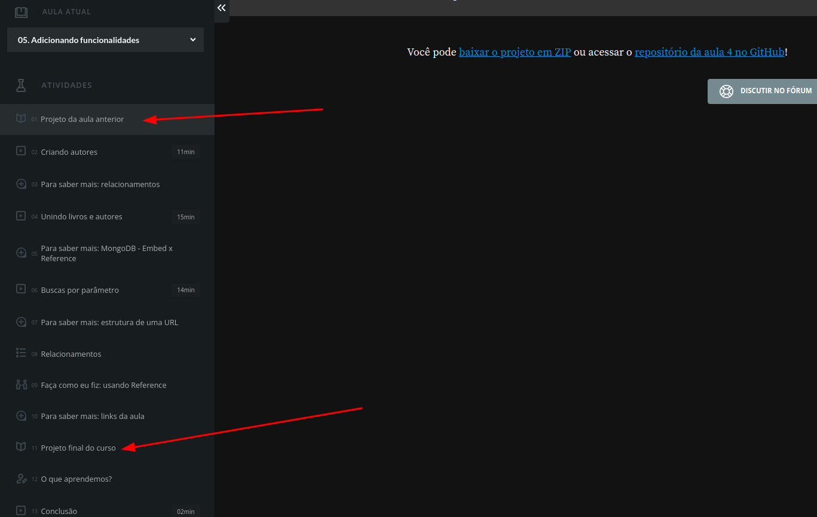Click the 11min duration badge
The height and width of the screenshot is (517, 817).
coord(185,152)
